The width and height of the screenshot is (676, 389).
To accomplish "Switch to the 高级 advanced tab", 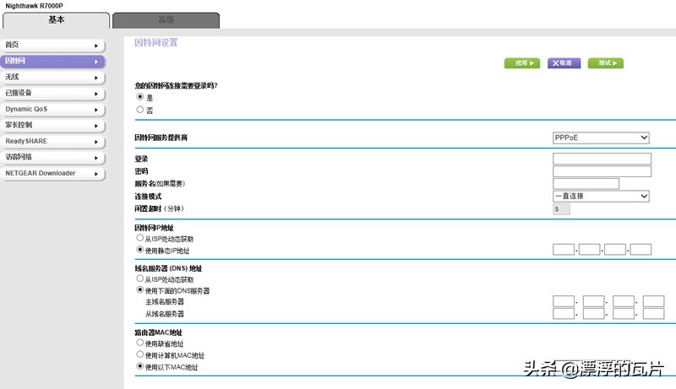I will 166,20.
